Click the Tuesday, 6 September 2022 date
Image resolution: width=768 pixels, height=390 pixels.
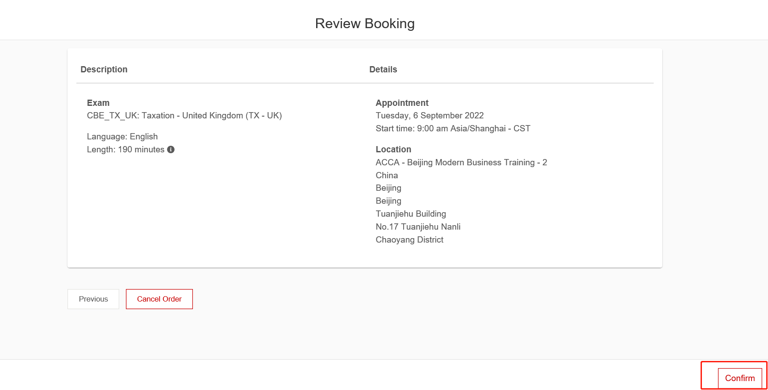tap(430, 116)
